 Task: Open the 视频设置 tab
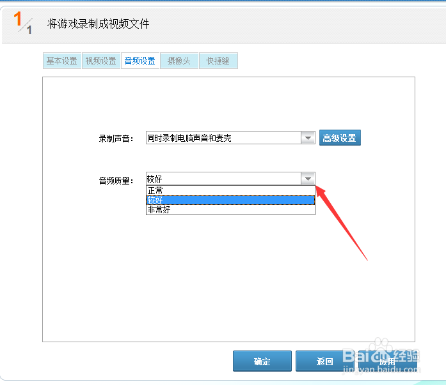coord(101,61)
